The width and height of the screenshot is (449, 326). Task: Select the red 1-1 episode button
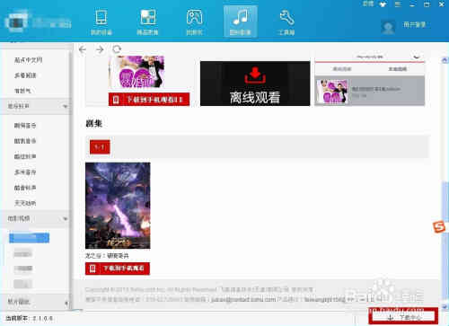pyautogui.click(x=100, y=147)
